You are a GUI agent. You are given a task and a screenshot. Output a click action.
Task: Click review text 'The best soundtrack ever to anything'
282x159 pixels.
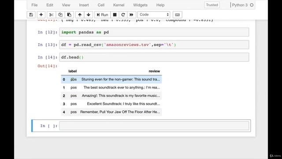[x=114, y=87]
